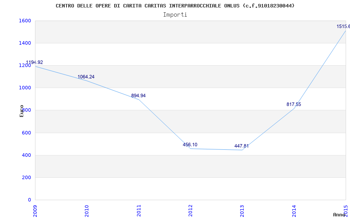Select the 1064.24 data label
The height and width of the screenshot is (219, 350).
(86, 77)
